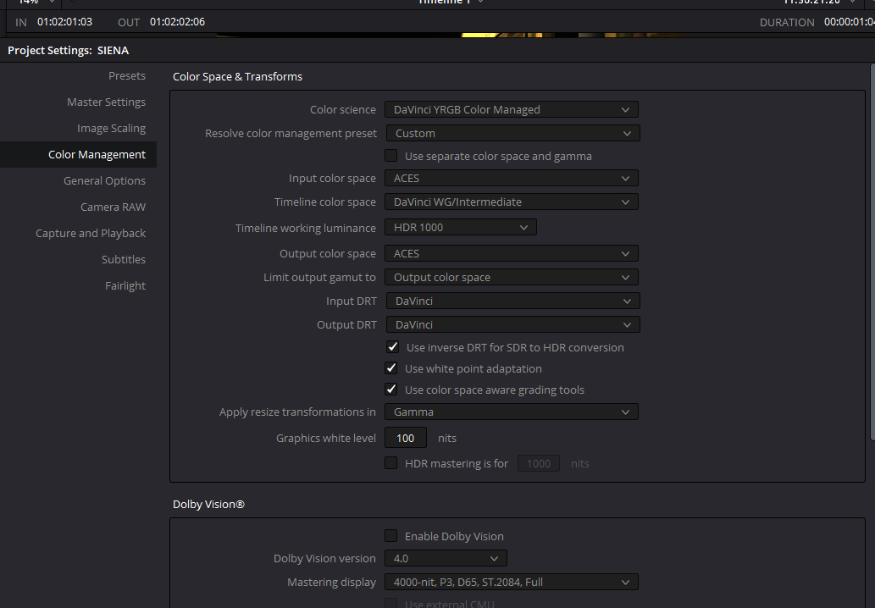Switch to Image Scaling settings

point(111,128)
